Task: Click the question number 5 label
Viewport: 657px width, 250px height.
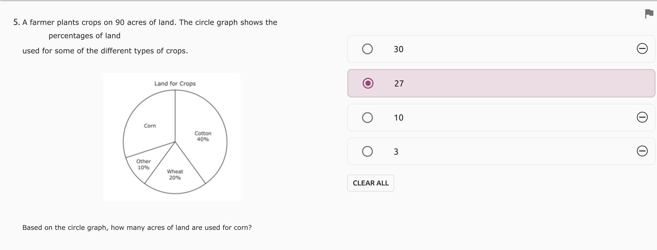Action: pos(17,22)
